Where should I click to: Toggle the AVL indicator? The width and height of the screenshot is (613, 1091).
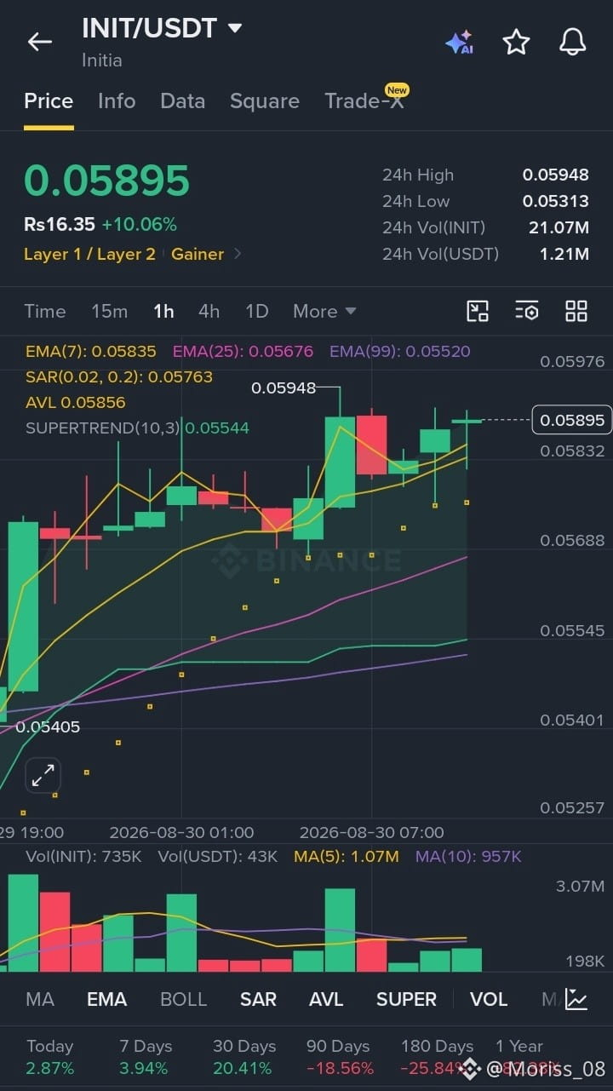(325, 999)
